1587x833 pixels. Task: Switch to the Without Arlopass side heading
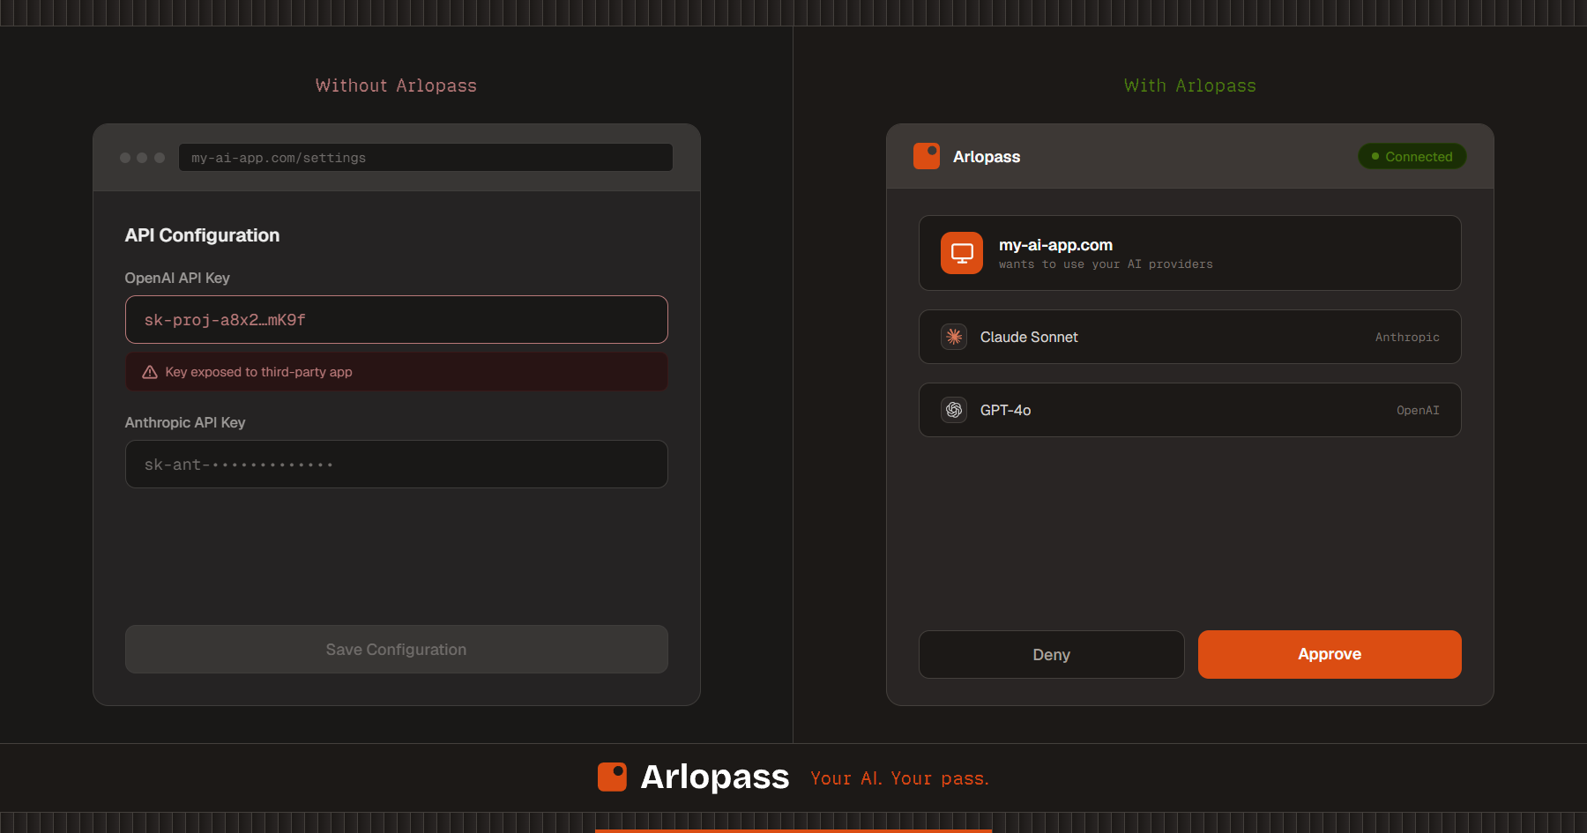396,85
